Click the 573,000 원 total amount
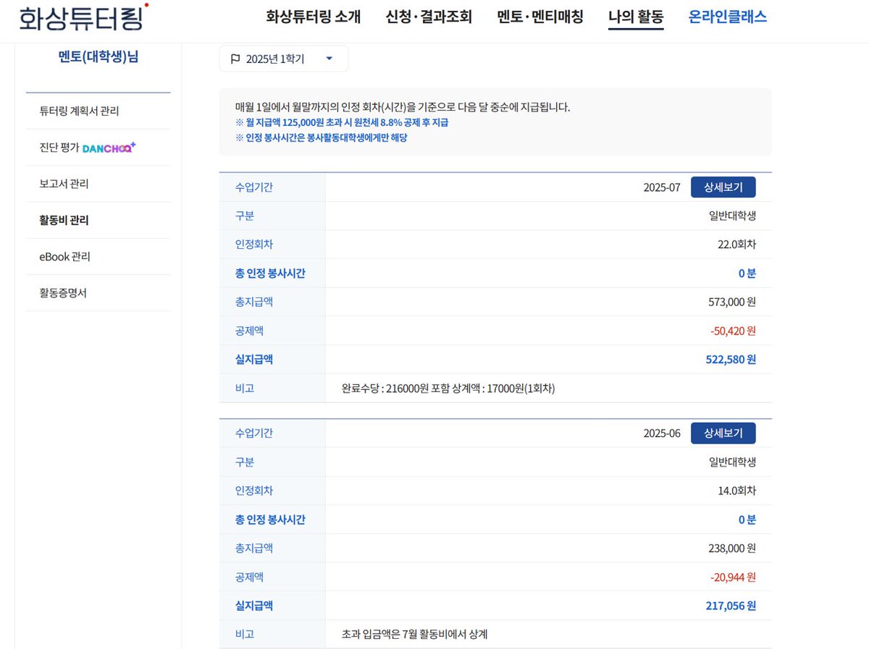Image resolution: width=869 pixels, height=649 pixels. (x=732, y=302)
